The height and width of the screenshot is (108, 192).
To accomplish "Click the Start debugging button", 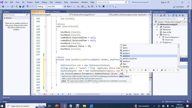I will pyautogui.click(x=68, y=7).
